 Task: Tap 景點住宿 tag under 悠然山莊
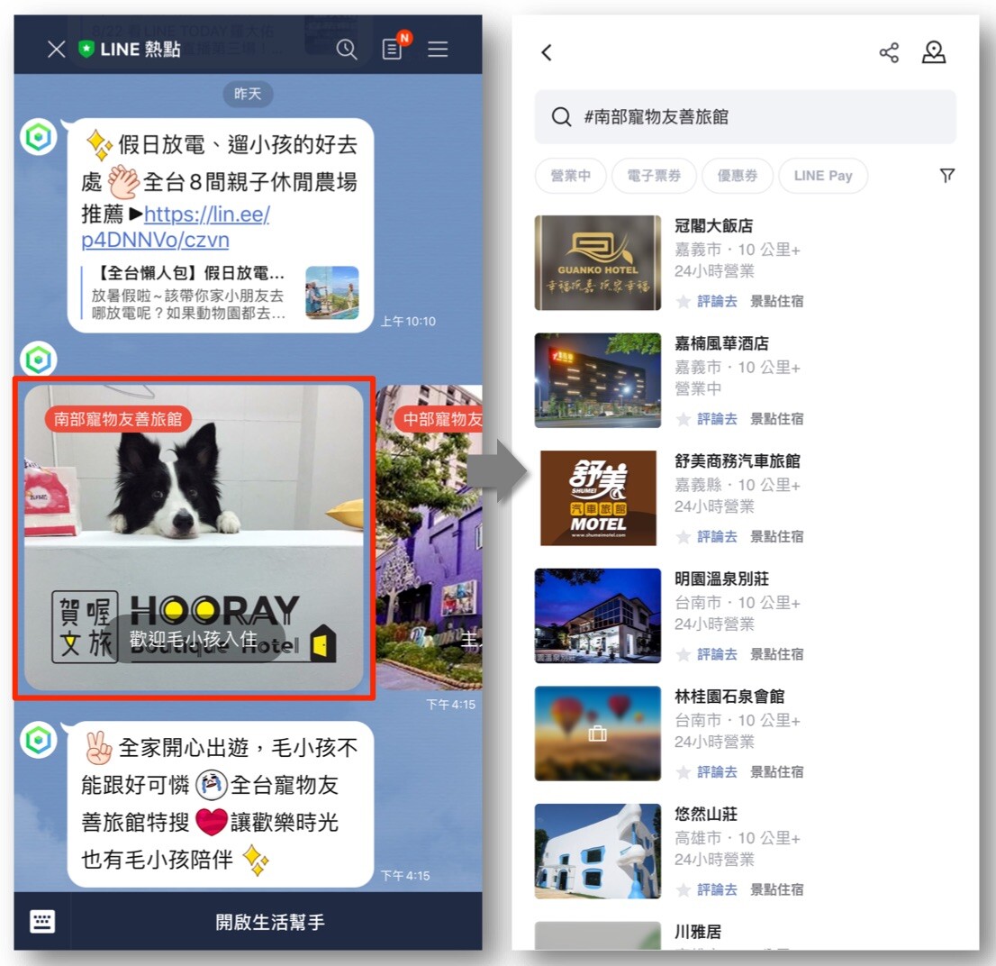[777, 889]
